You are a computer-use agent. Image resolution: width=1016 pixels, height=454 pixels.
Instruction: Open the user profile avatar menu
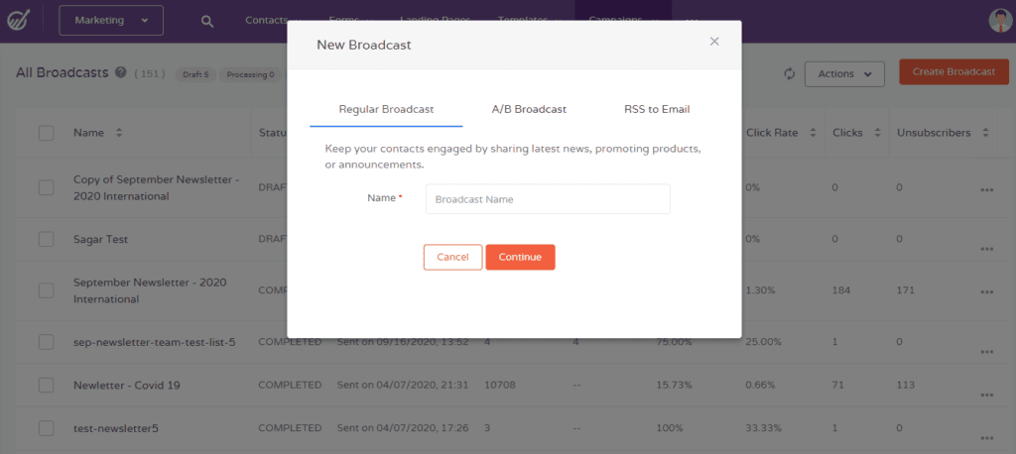1000,20
